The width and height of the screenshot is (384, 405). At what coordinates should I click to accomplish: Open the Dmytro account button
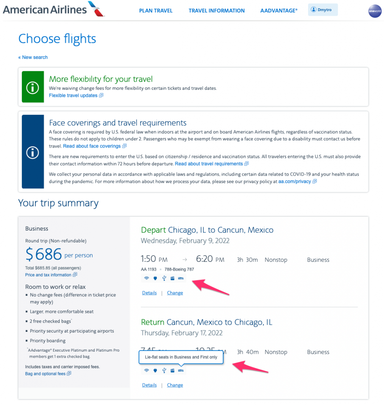click(x=323, y=9)
